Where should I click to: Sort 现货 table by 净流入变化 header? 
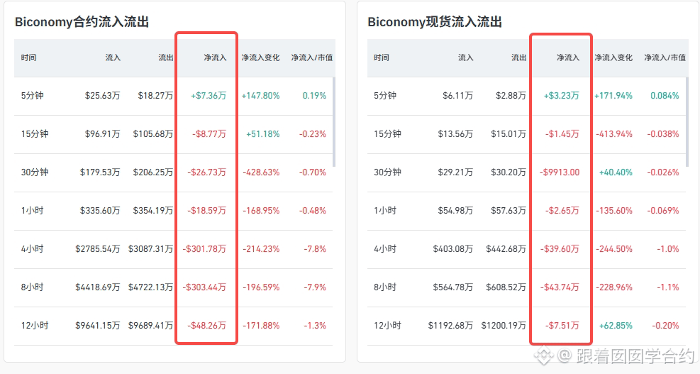(613, 57)
